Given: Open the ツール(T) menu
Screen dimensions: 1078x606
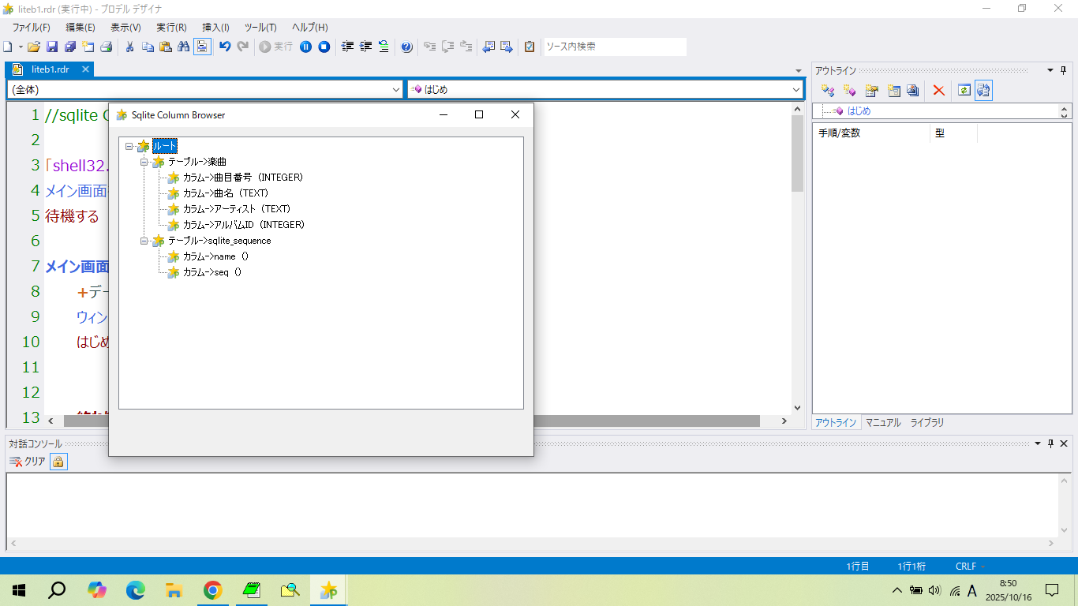Looking at the screenshot, I should [260, 28].
